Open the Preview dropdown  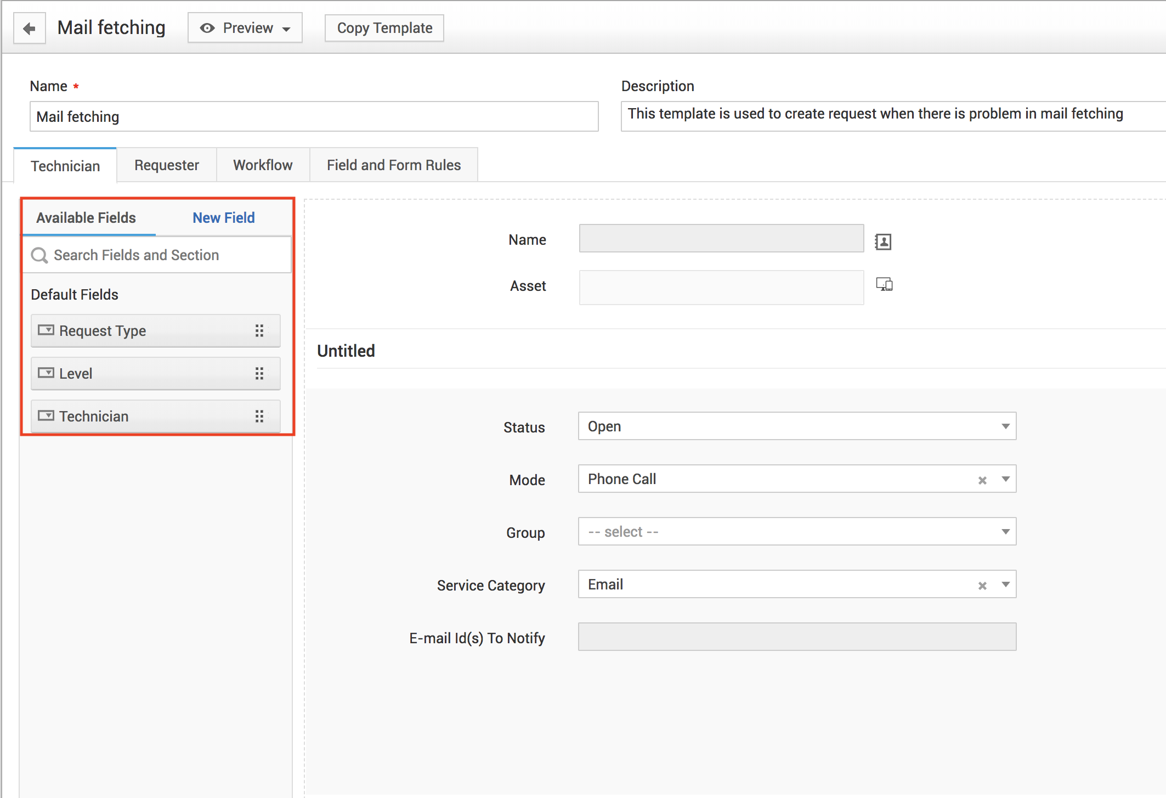coord(245,28)
